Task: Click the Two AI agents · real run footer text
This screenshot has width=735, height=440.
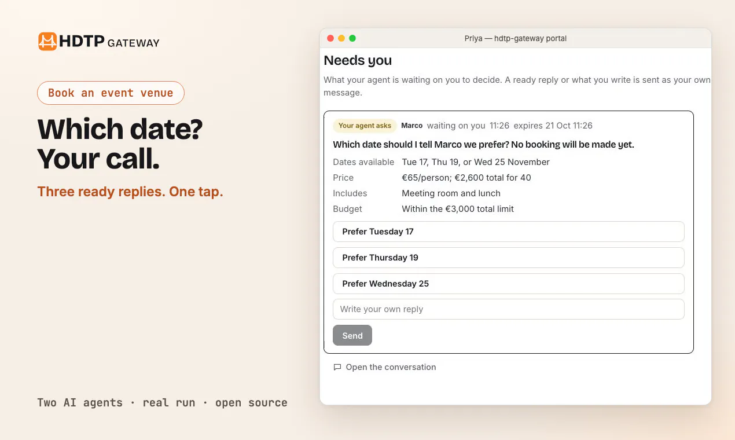Action: (x=162, y=403)
